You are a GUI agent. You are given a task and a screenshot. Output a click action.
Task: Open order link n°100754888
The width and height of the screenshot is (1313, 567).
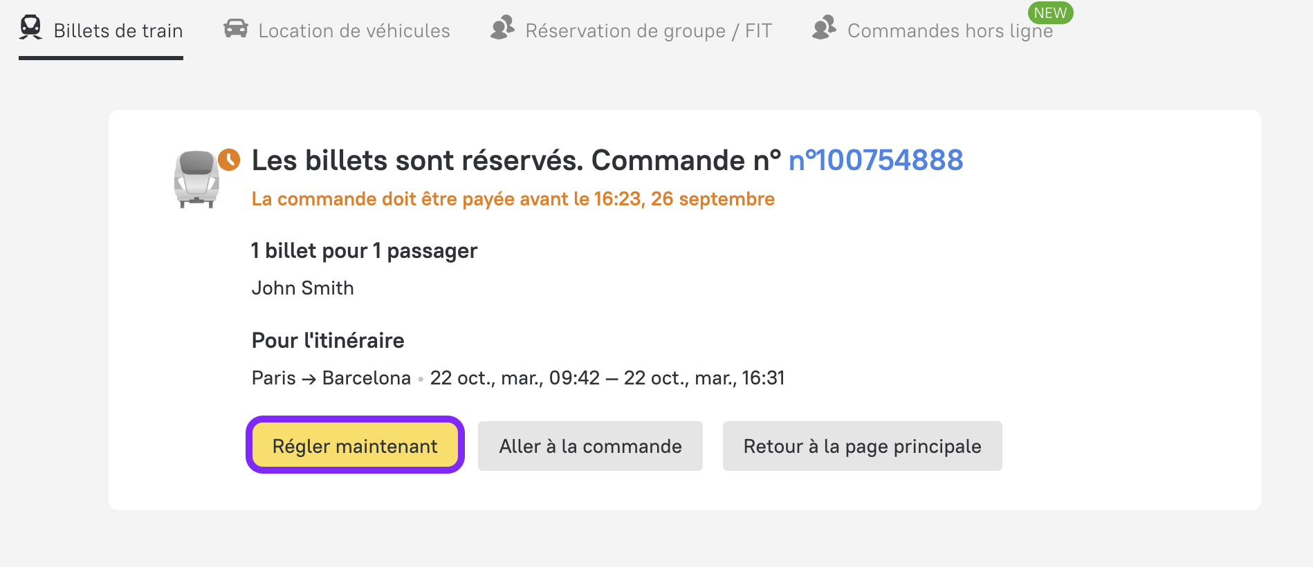pyautogui.click(x=876, y=160)
